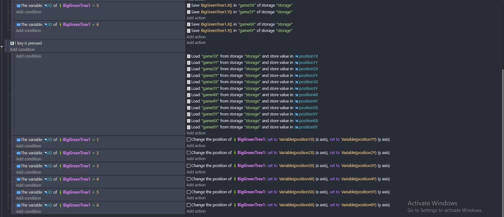504x217 pixels.
Task: Collapse the "I key is pressed" event
Action: click(x=2, y=47)
